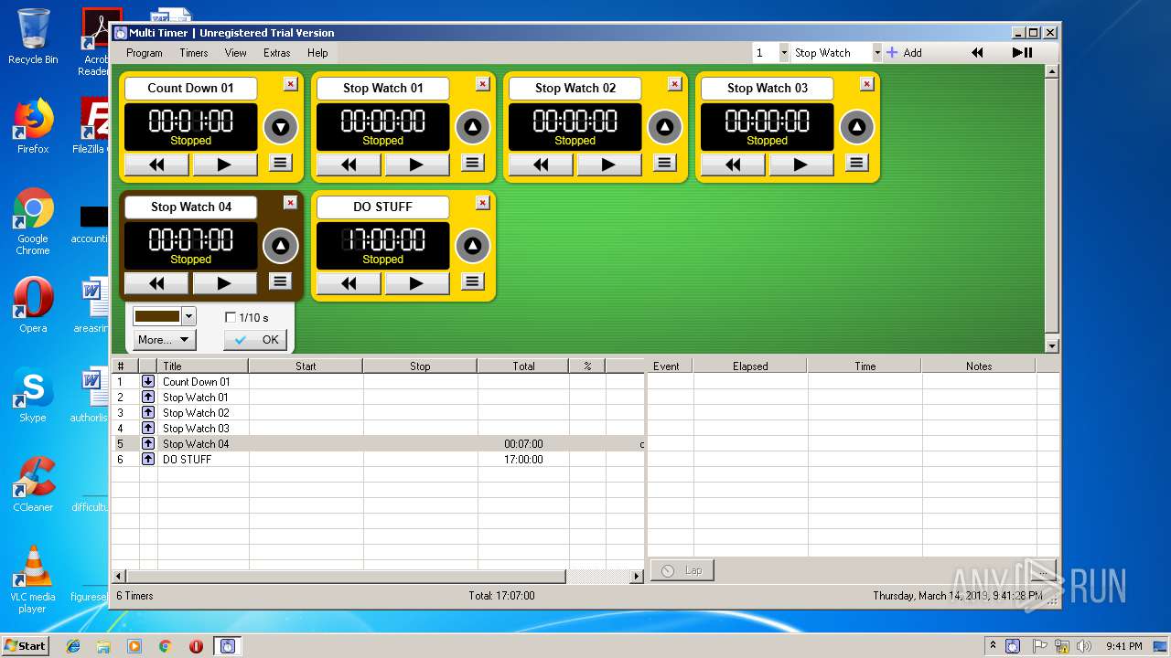Open Chrome from the taskbar
The width and height of the screenshot is (1171, 658).
point(165,646)
